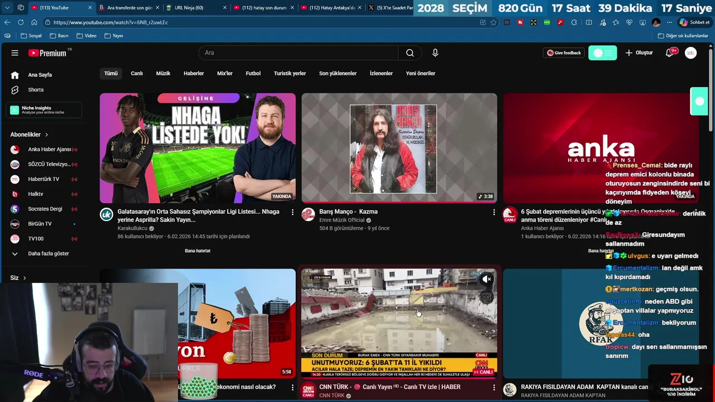Add this page to favorites star

493,22
